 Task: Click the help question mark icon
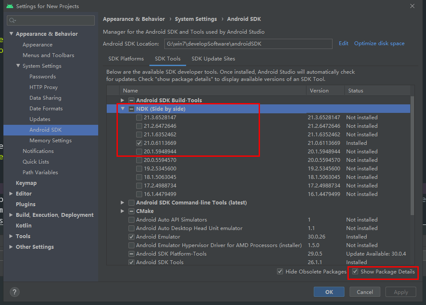(x=14, y=292)
